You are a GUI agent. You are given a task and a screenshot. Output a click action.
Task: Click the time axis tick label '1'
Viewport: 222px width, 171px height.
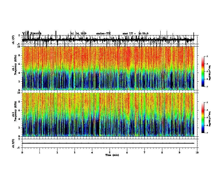click(40, 153)
